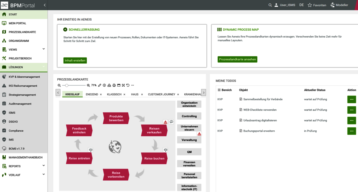Click the warning icon on Reisen verkaufen
Screen dimensions: 358x192
(165, 122)
